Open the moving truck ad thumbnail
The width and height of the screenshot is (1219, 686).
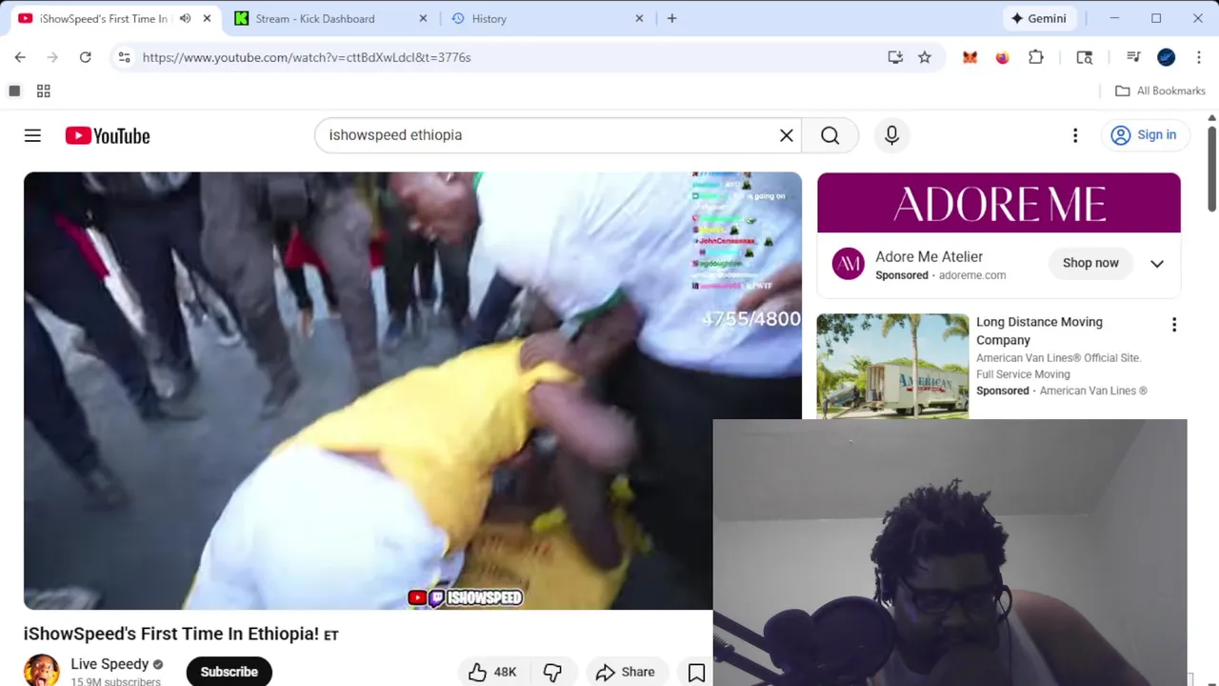coord(892,366)
